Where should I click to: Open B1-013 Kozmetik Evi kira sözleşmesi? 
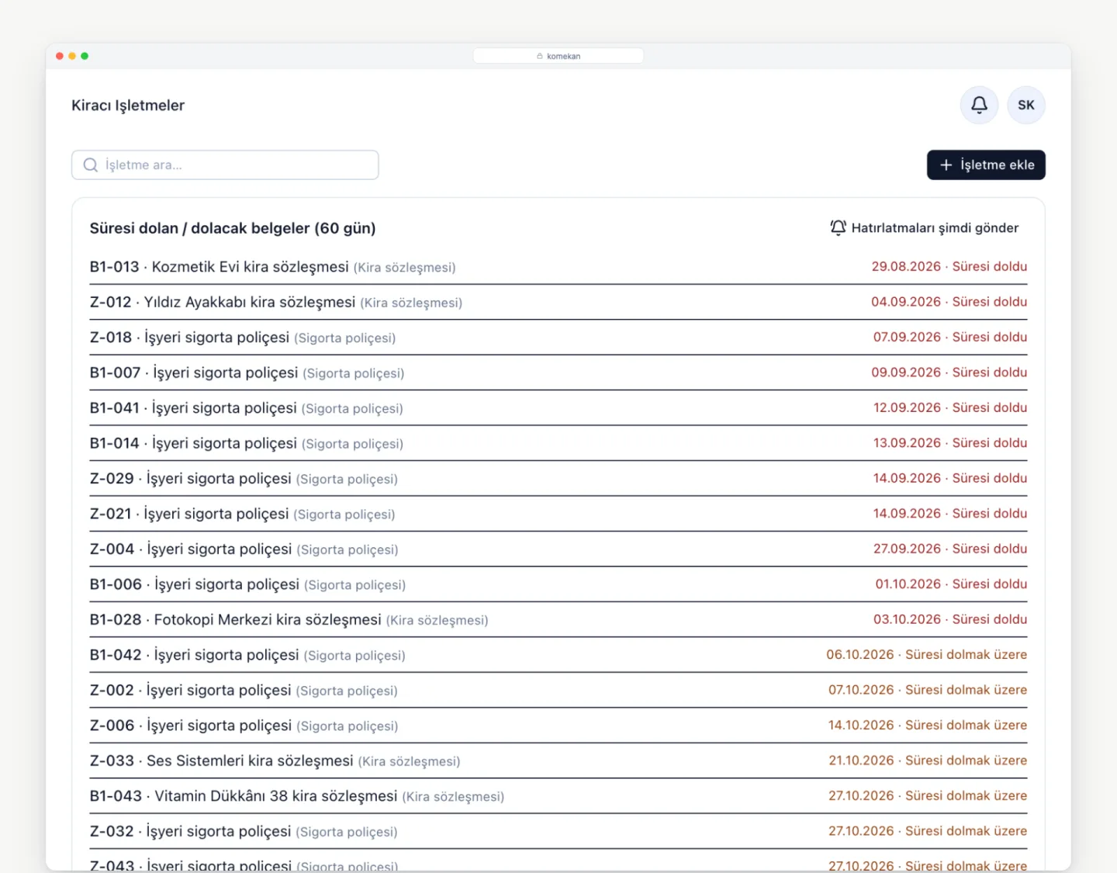coord(558,267)
